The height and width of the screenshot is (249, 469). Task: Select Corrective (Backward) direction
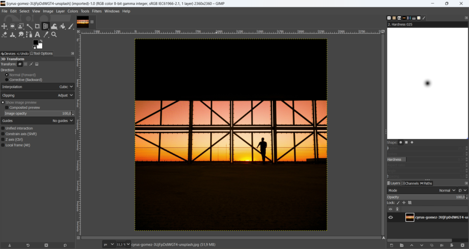7,80
